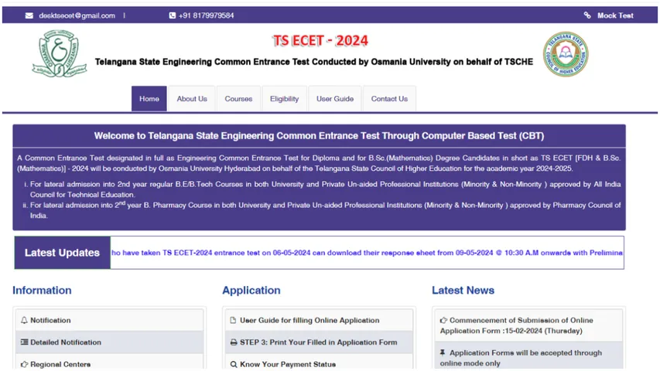Open the About Us tab
Screen dimensions: 660x371
[x=192, y=99]
